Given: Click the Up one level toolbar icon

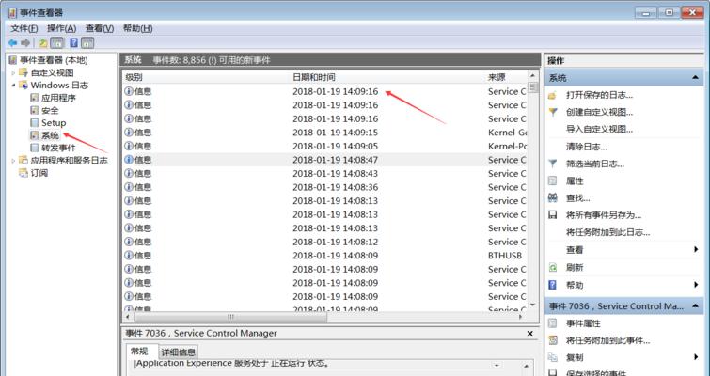Looking at the screenshot, I should click(x=43, y=43).
